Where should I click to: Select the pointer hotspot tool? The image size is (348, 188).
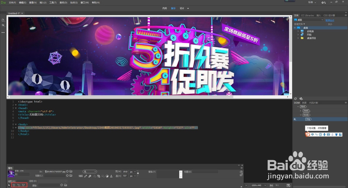click(x=9, y=185)
